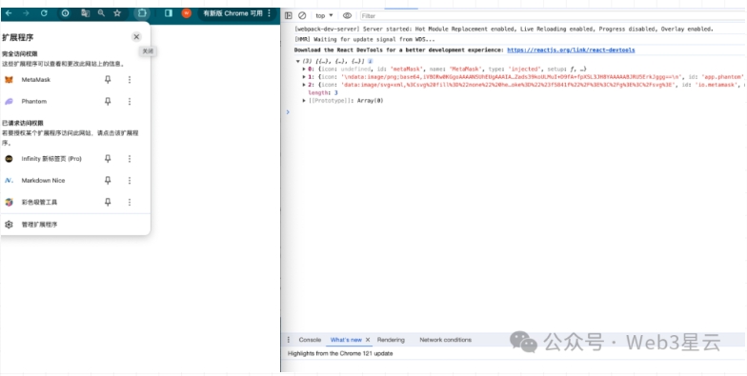Open more options for MetaMask
The image size is (747, 376).
pos(130,80)
